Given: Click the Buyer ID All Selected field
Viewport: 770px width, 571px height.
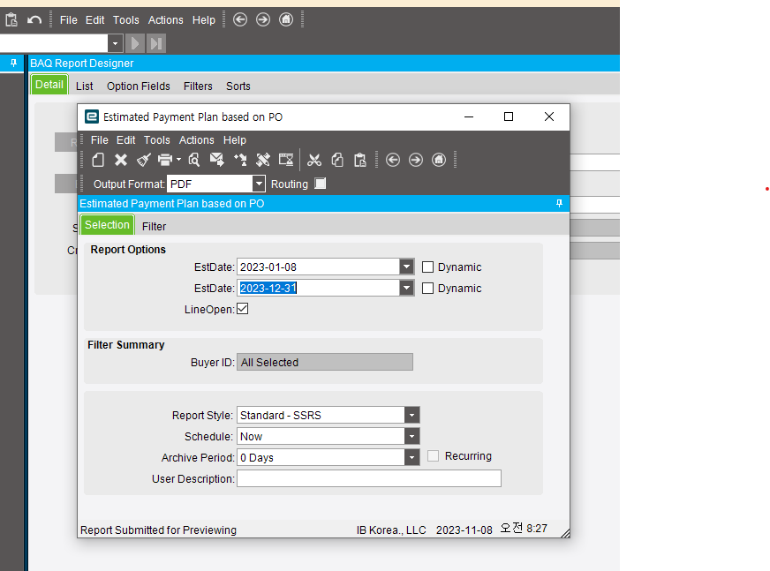Looking at the screenshot, I should [325, 363].
